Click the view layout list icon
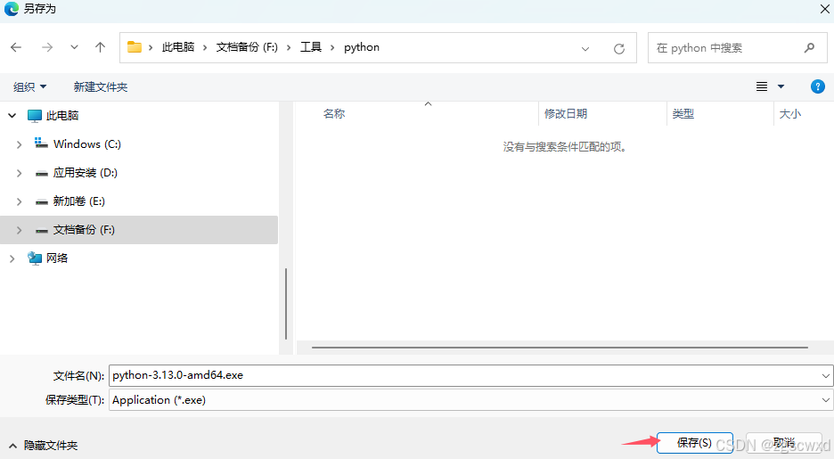 click(x=762, y=86)
